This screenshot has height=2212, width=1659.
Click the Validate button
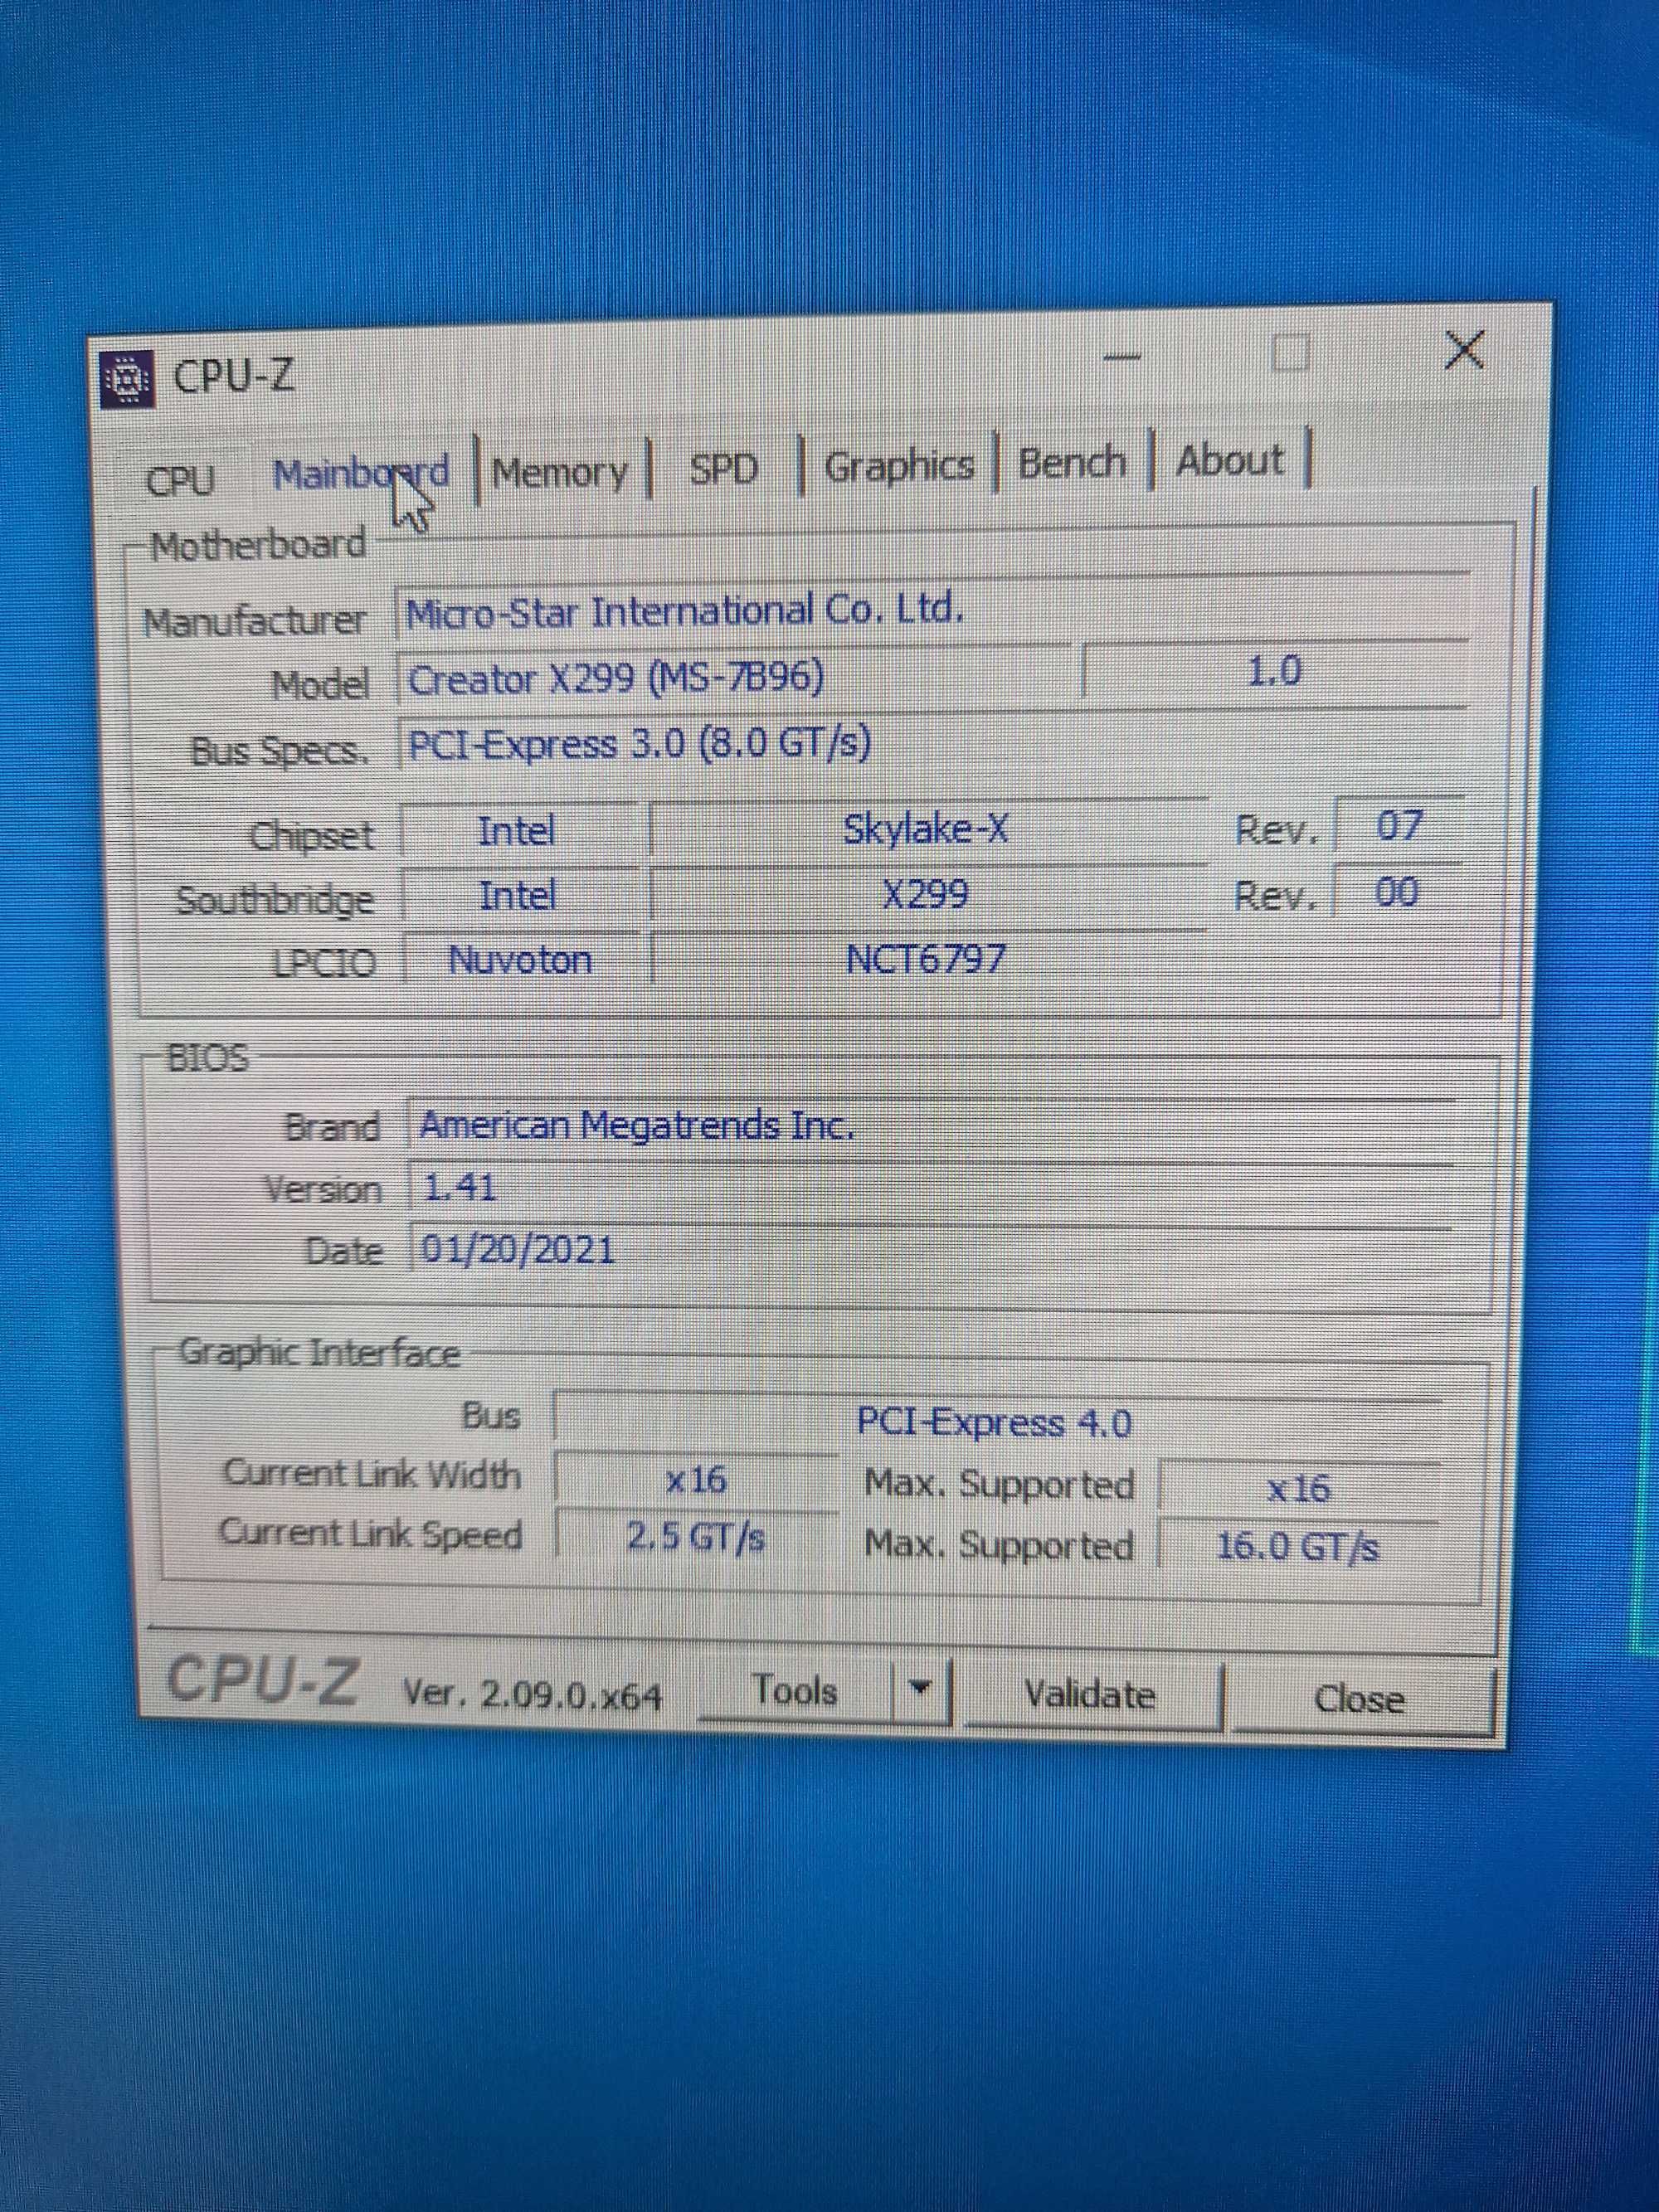[1090, 1695]
